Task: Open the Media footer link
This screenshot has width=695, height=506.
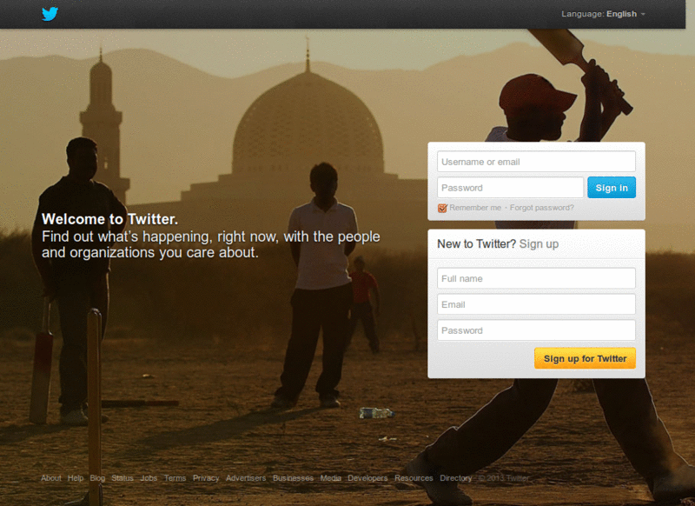Action: 331,478
